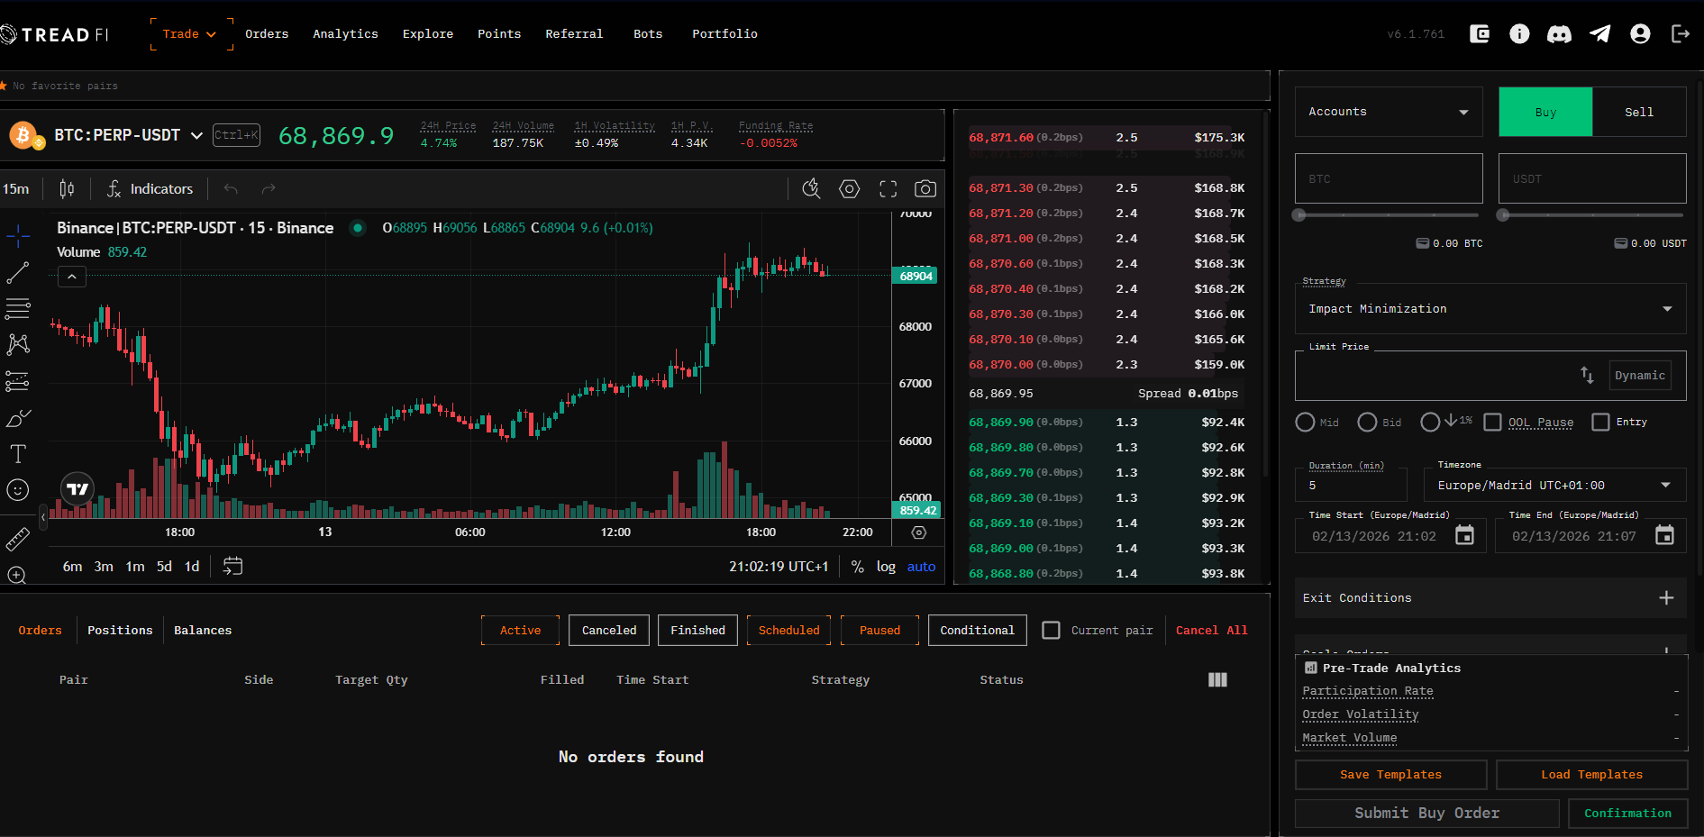Viewport: 1704px width, 837px height.
Task: Swap limit price direction arrows icon
Action: (1587, 375)
